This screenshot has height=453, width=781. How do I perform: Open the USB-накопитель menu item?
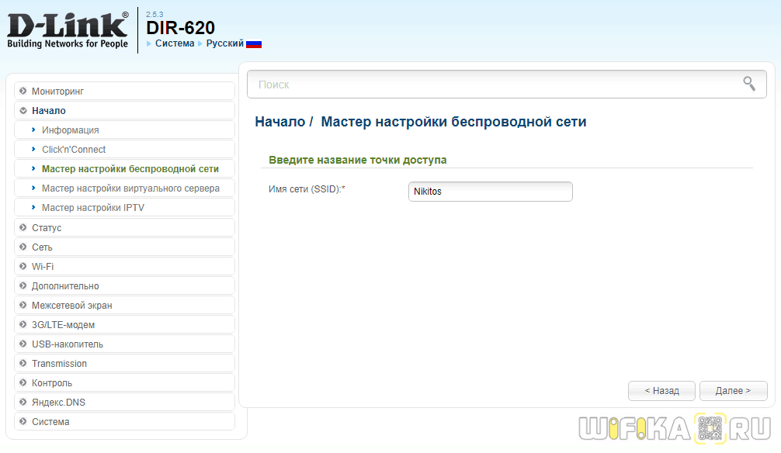(x=124, y=344)
